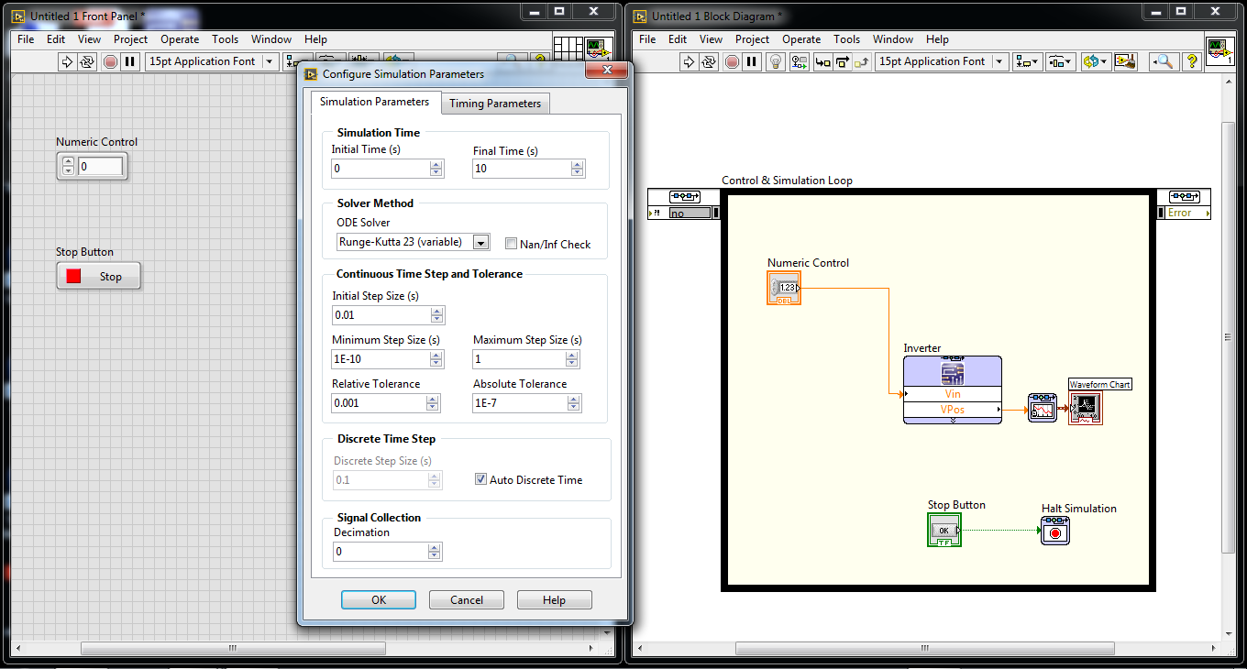Select the Inverter subsystem block
This screenshot has height=669, width=1247.
click(x=953, y=389)
